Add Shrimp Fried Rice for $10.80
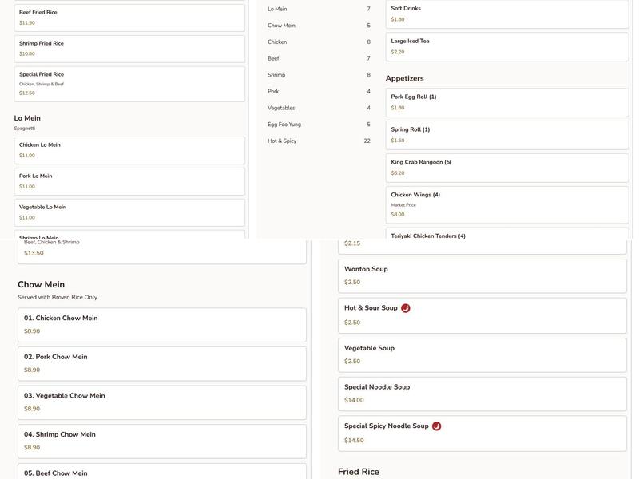This screenshot has height=479, width=639. click(130, 49)
